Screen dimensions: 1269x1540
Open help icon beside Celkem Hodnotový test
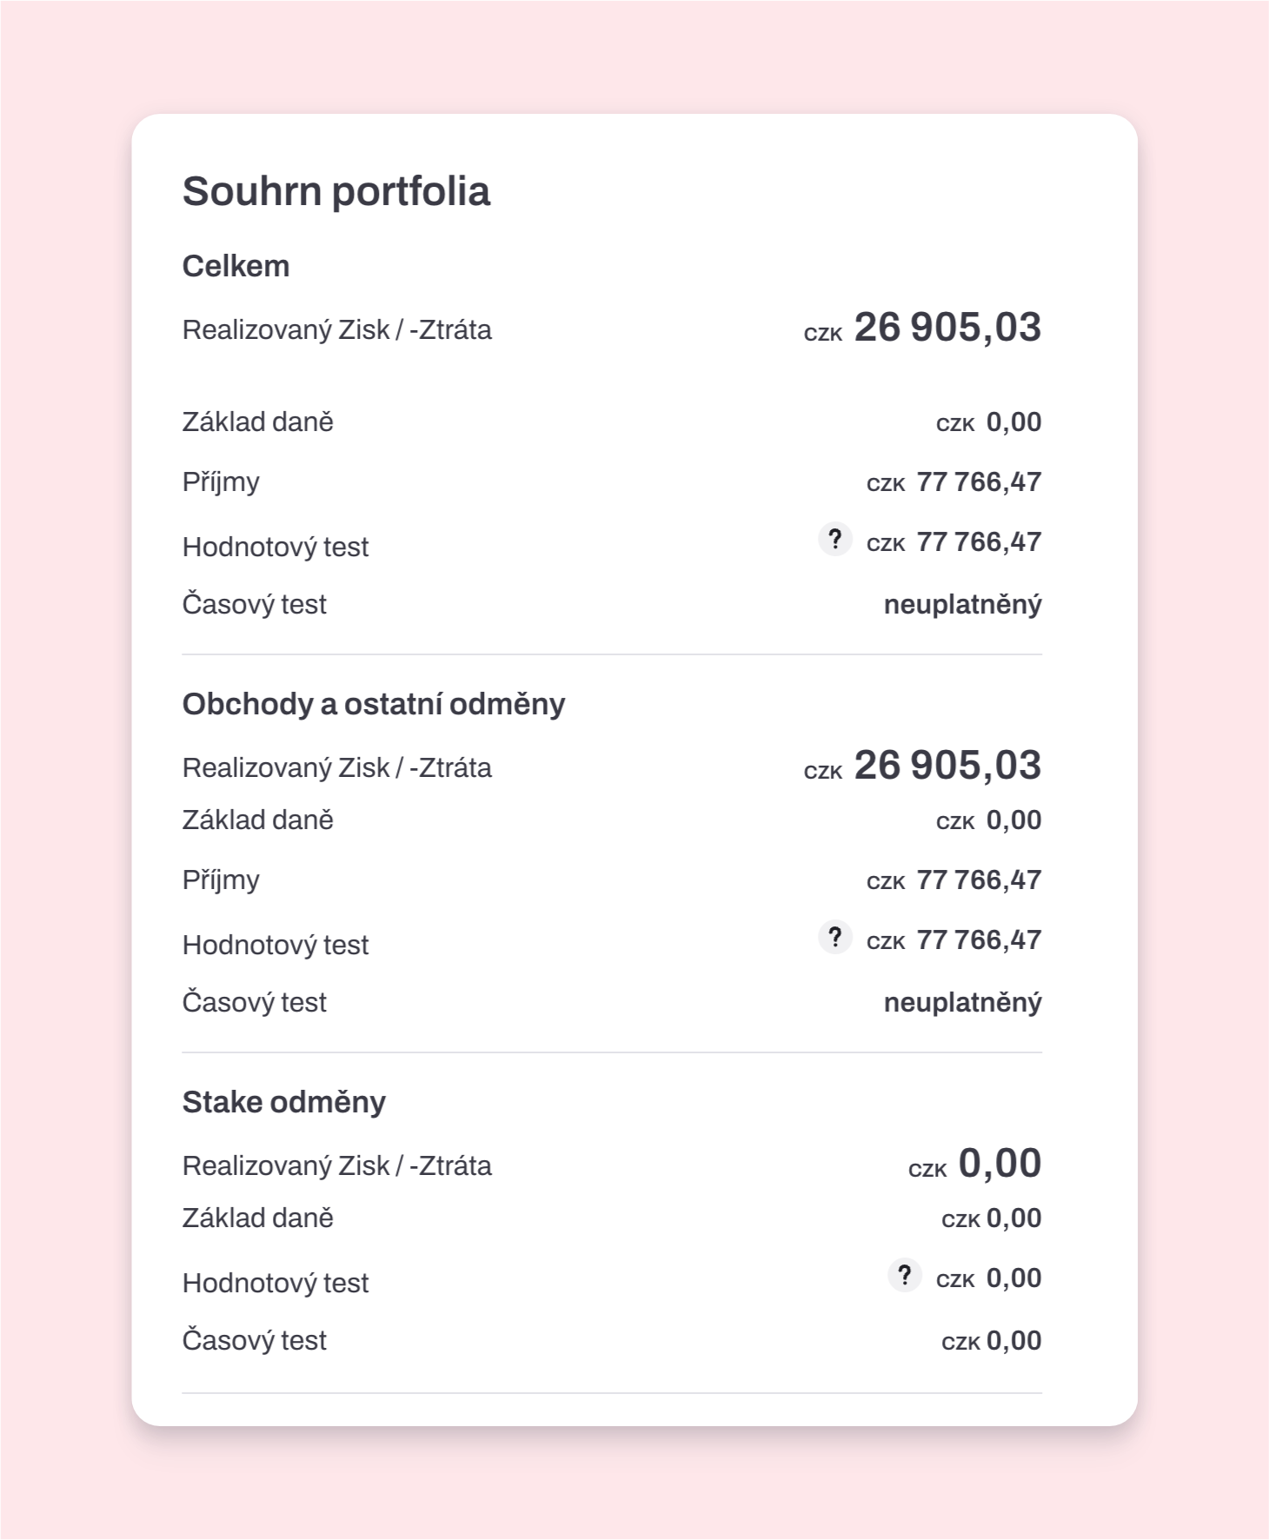pyautogui.click(x=834, y=540)
